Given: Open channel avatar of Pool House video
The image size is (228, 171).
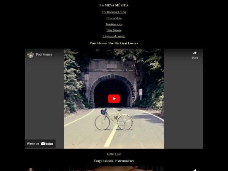Looking at the screenshot, I should point(30,54).
